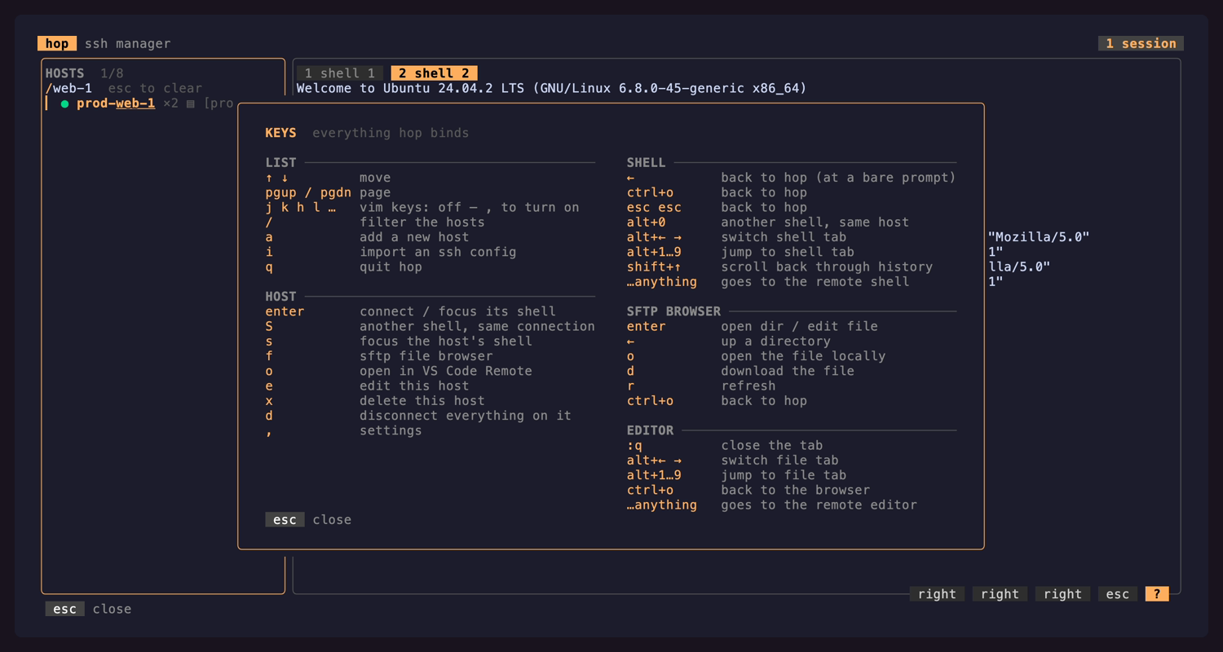The image size is (1223, 652).
Task: Click 'connect / focus its shell' entry
Action: (x=457, y=311)
